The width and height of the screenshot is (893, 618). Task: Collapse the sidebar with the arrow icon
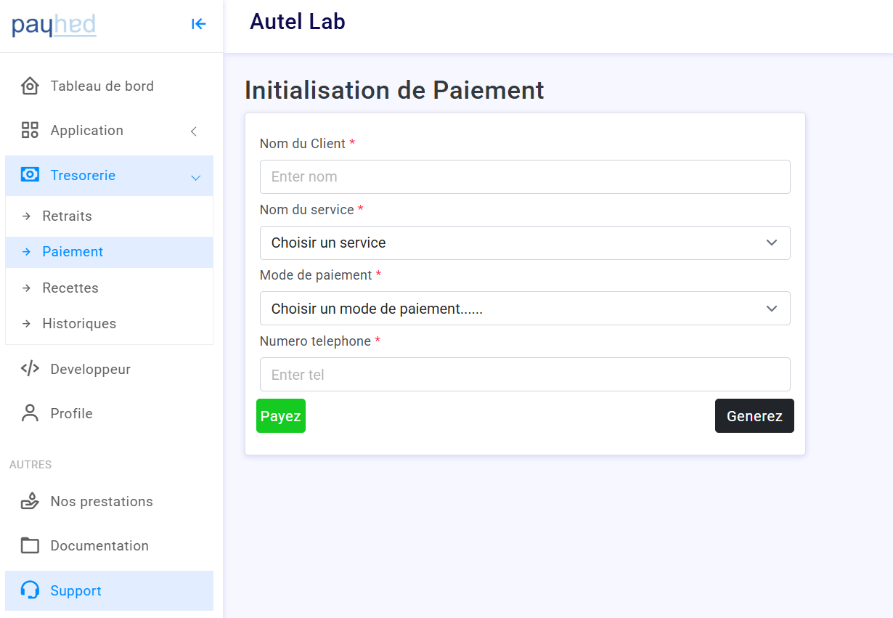(198, 24)
